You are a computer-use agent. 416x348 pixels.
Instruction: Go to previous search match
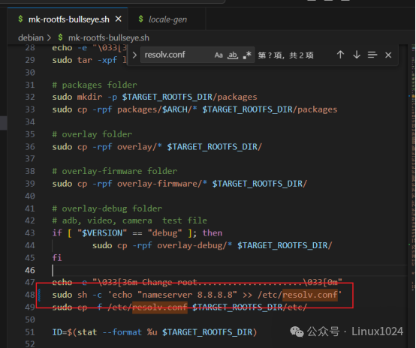tap(340, 55)
